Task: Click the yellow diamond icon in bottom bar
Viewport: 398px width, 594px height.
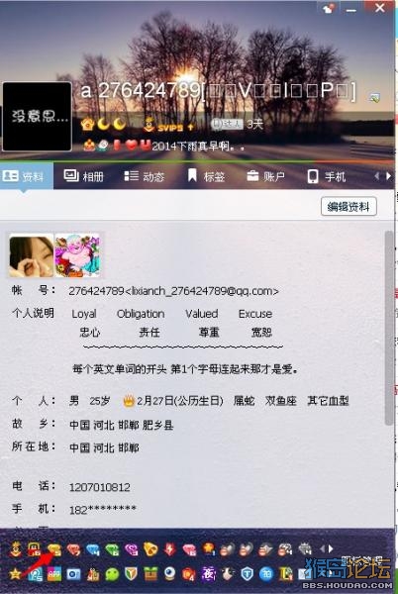Action: tap(54, 548)
